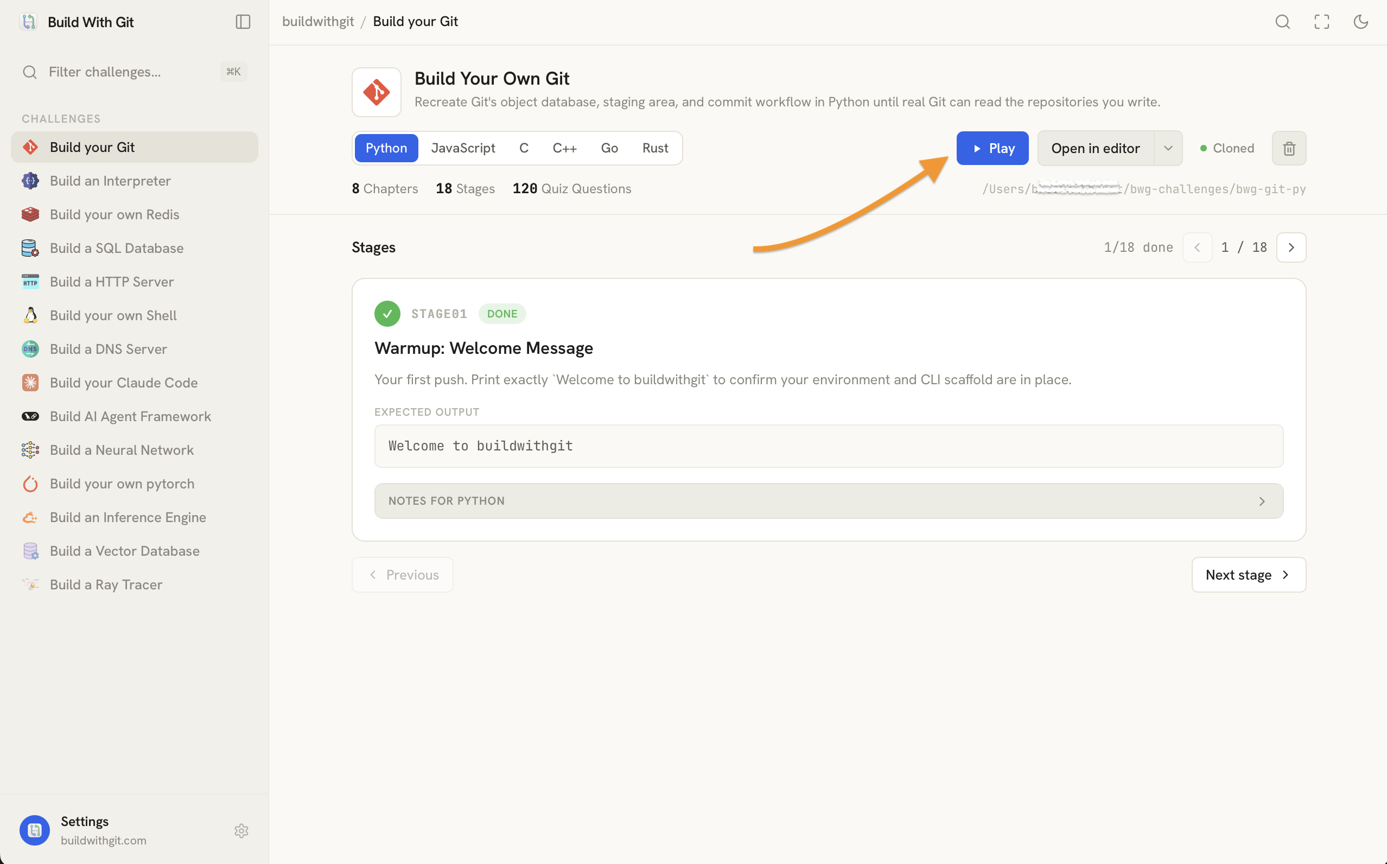Select the C language tab
The width and height of the screenshot is (1387, 864).
pos(524,148)
